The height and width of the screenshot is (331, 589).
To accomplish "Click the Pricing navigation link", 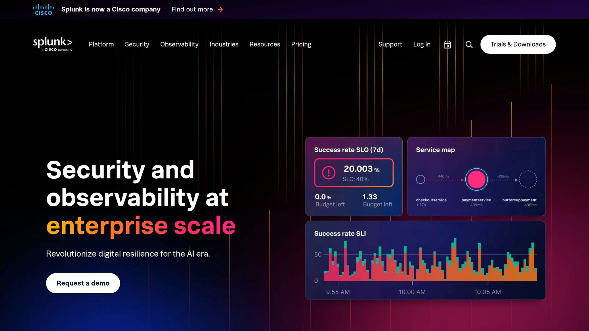I will pos(301,44).
